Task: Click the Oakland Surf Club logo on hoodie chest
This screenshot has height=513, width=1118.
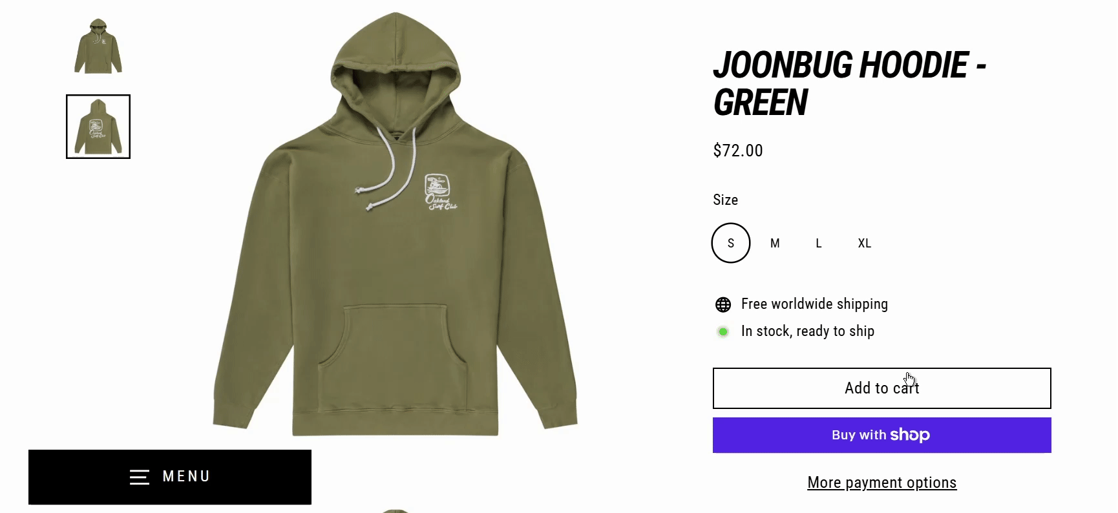Action: pos(440,192)
